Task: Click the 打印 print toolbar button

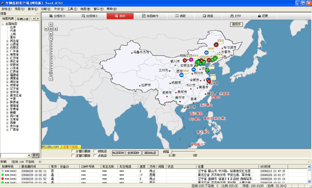Action: coord(236,16)
